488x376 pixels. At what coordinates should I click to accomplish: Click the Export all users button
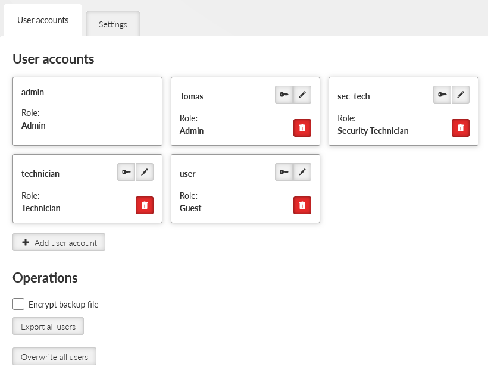48,326
